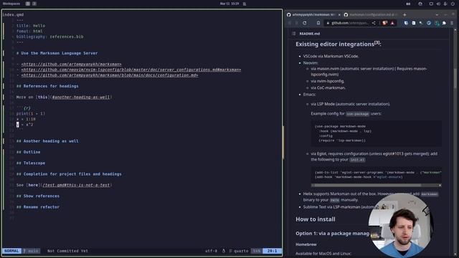Click the nvim-lspconfig server_configurations URL in editor

(131, 70)
